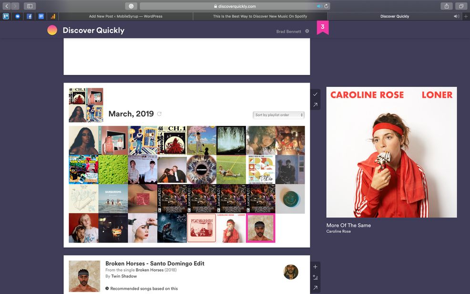The image size is (470, 294).
Task: Click the March 2019 playlist collage thumbnail
Action: coord(86,105)
